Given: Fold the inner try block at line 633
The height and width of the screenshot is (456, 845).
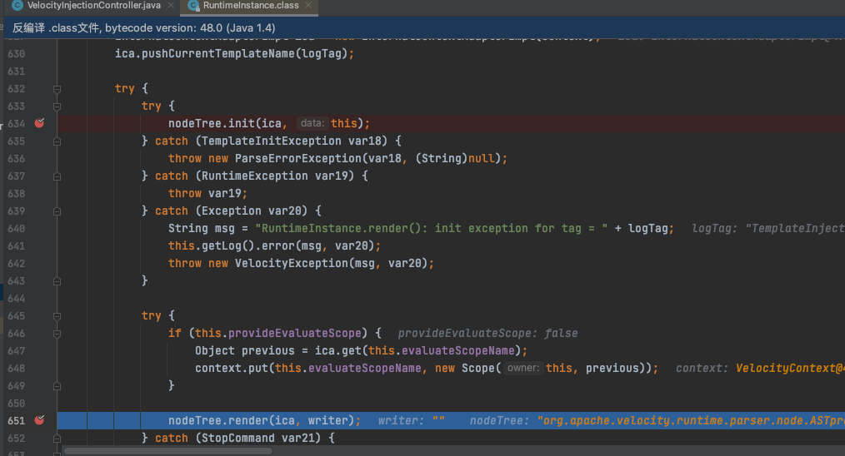Looking at the screenshot, I should (57, 107).
